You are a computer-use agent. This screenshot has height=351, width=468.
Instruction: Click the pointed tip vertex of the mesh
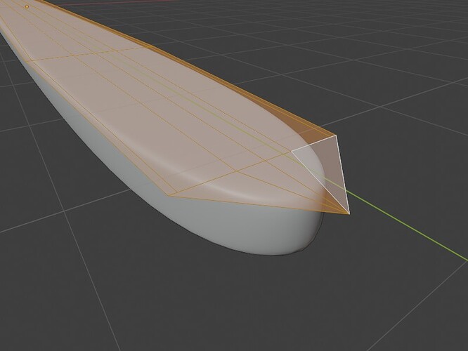(349, 214)
